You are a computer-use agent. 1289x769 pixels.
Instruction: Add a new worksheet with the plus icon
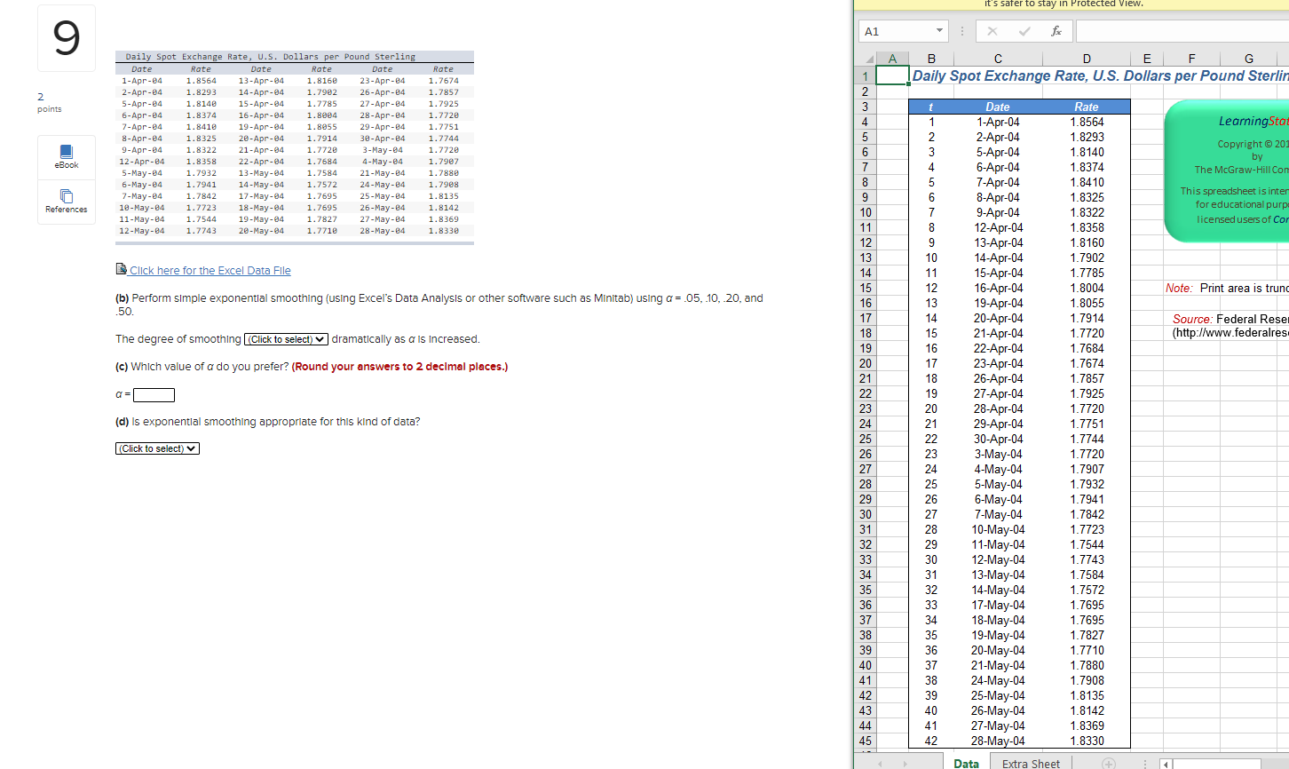(x=1108, y=763)
